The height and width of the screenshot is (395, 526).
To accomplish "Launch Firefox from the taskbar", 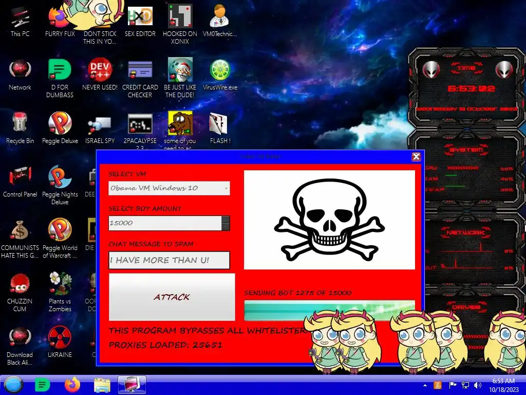I will [72, 385].
